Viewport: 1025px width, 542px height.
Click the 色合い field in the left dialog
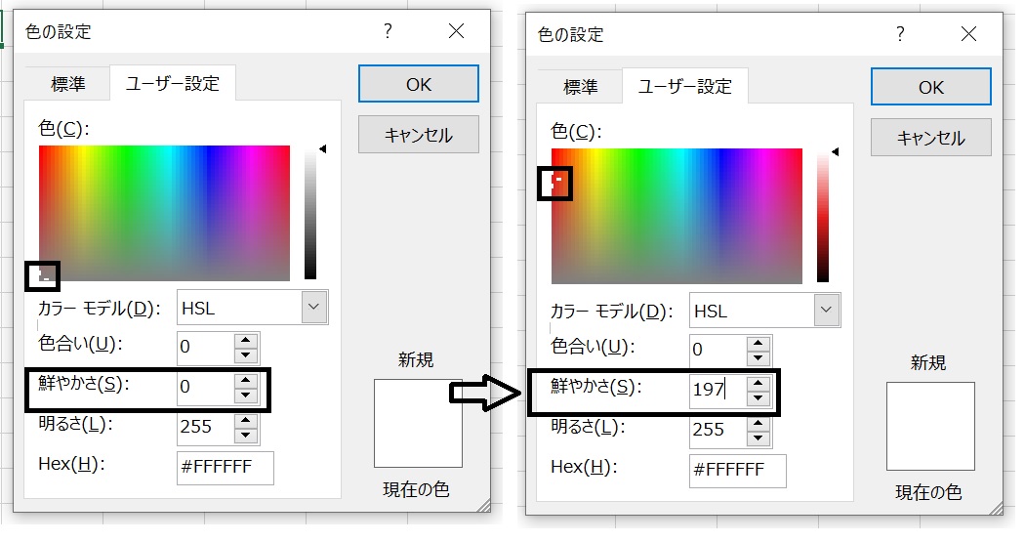click(205, 347)
